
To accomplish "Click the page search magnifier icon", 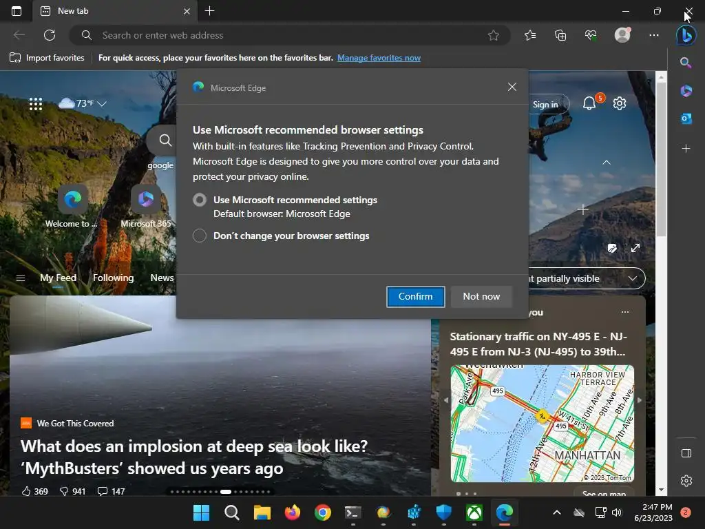I will [165, 141].
